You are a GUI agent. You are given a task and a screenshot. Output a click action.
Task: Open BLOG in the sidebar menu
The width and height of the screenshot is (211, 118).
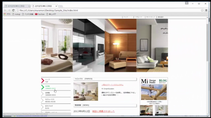pos(56,107)
